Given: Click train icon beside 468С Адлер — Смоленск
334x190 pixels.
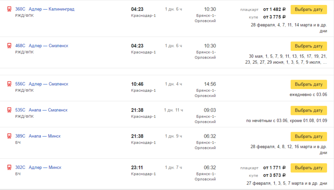Looking at the screenshot, I should pyautogui.click(x=9, y=46).
